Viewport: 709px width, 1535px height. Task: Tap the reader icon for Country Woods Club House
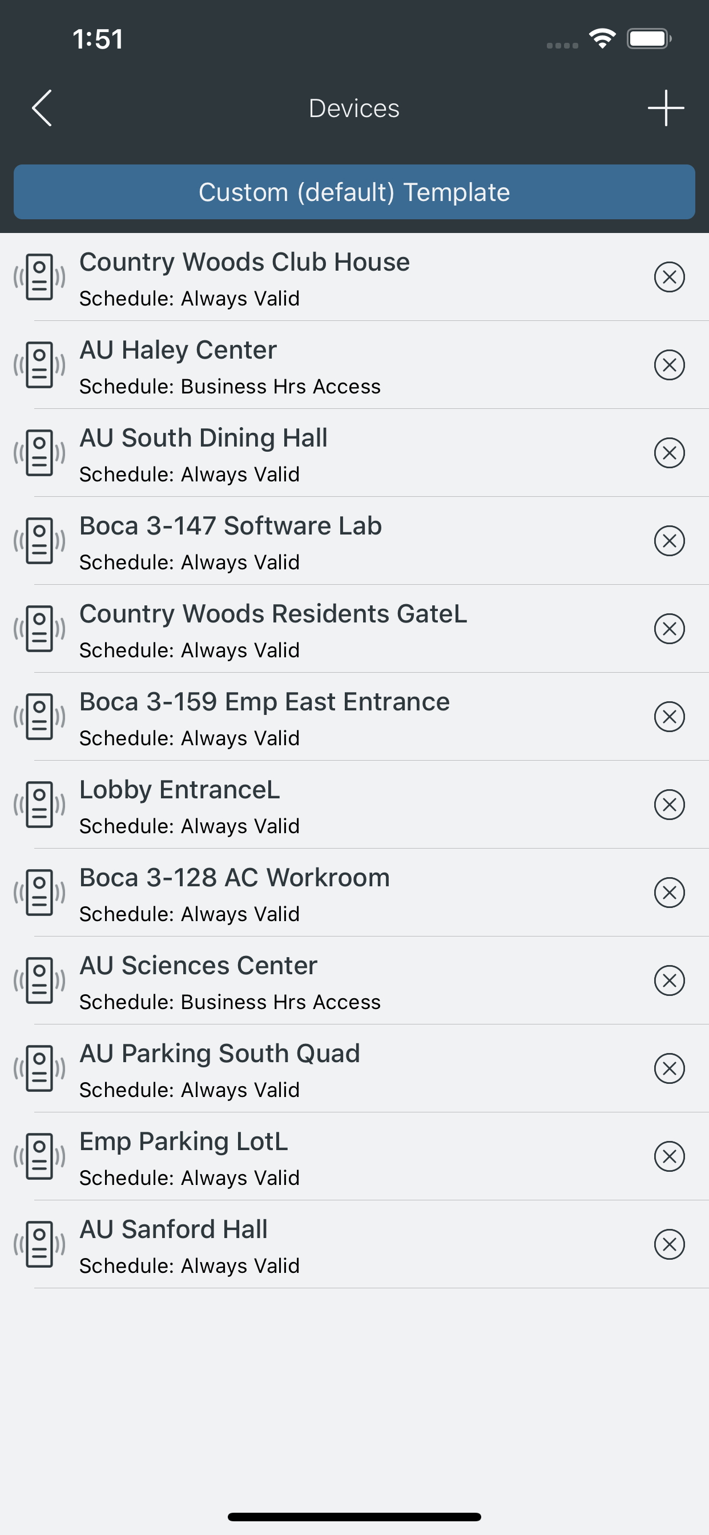tap(40, 277)
